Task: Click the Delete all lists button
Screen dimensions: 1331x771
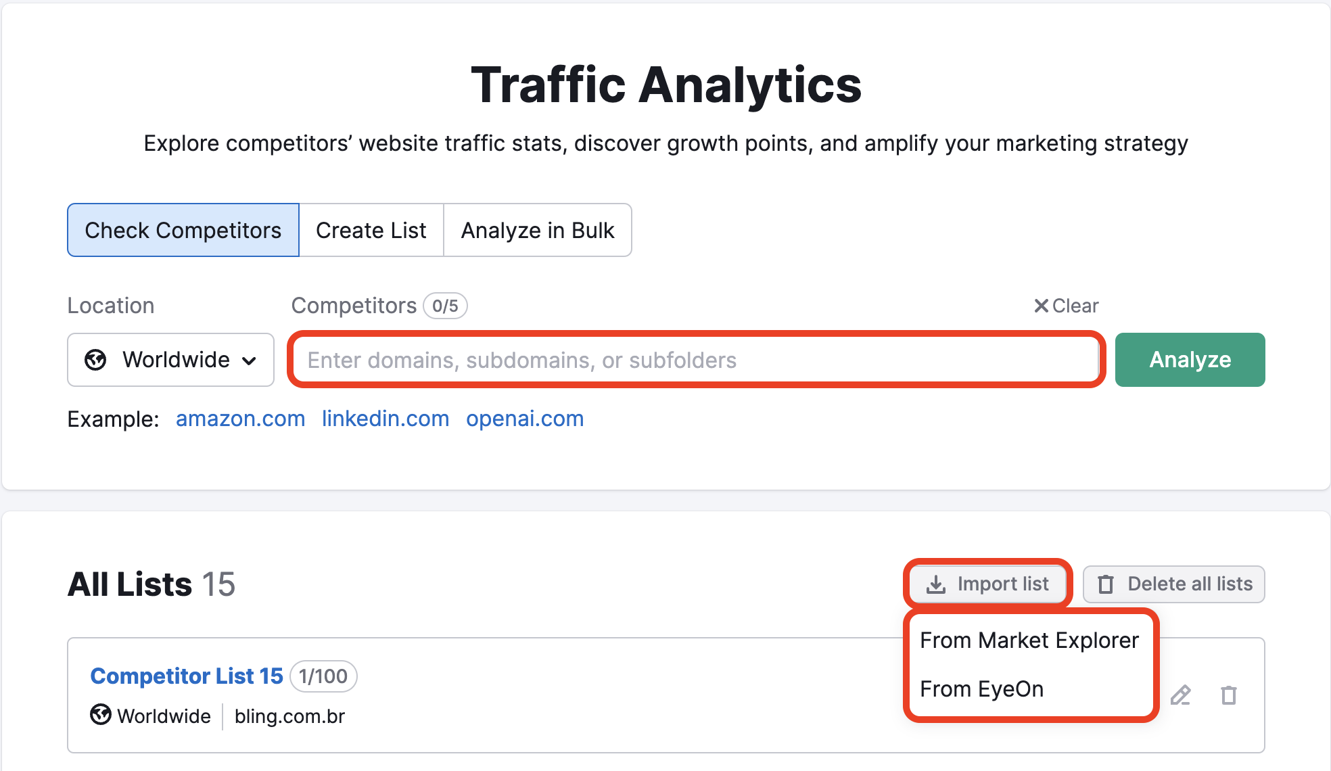Action: [x=1174, y=584]
